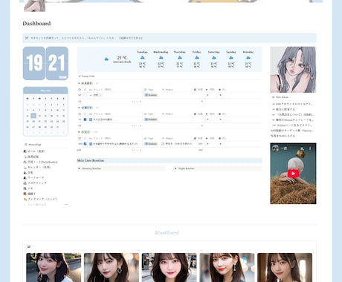Screen dimensions: 342x282
Task: Open the linked project page in the green group row
Action: pyautogui.click(x=177, y=144)
